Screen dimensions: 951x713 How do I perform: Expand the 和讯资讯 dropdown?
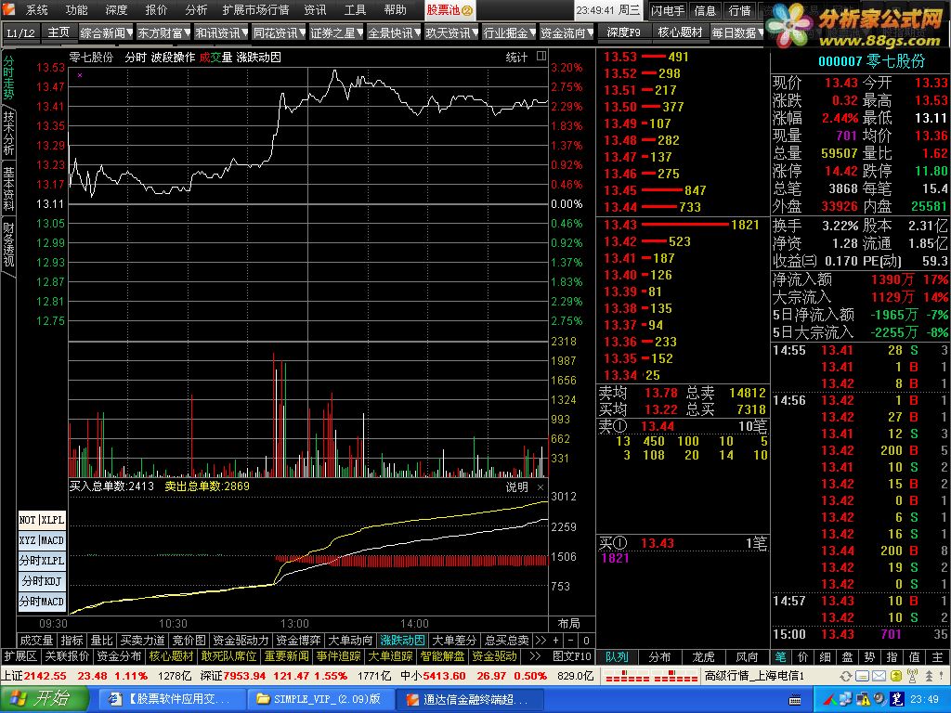pyautogui.click(x=221, y=32)
